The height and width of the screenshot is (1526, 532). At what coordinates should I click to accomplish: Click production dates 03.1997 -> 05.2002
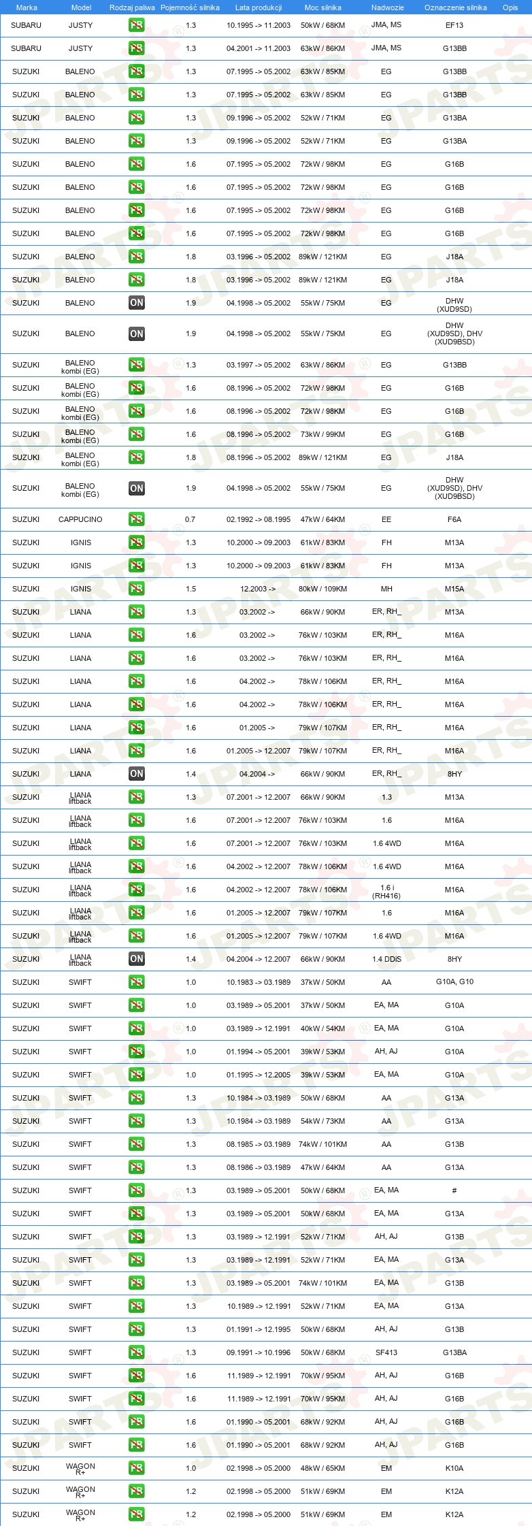[x=259, y=365]
